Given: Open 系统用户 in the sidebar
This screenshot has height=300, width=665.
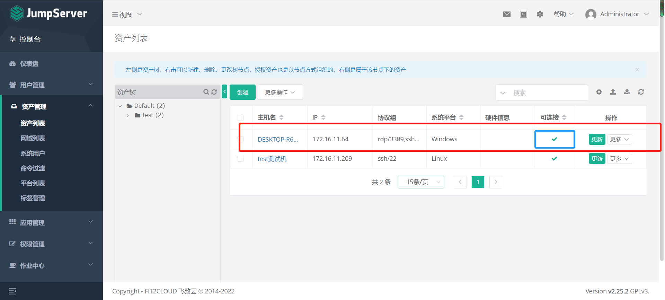Looking at the screenshot, I should [33, 153].
